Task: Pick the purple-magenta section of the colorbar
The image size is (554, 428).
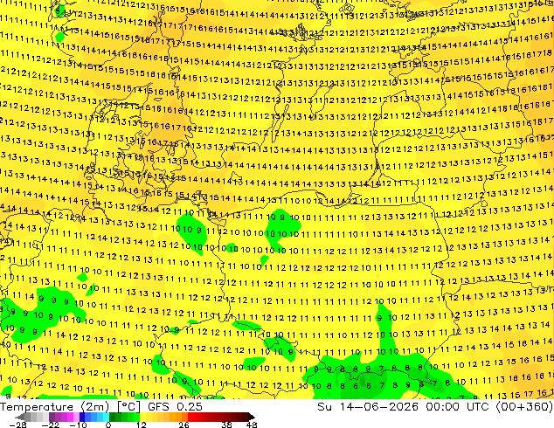Action: pyautogui.click(x=64, y=417)
